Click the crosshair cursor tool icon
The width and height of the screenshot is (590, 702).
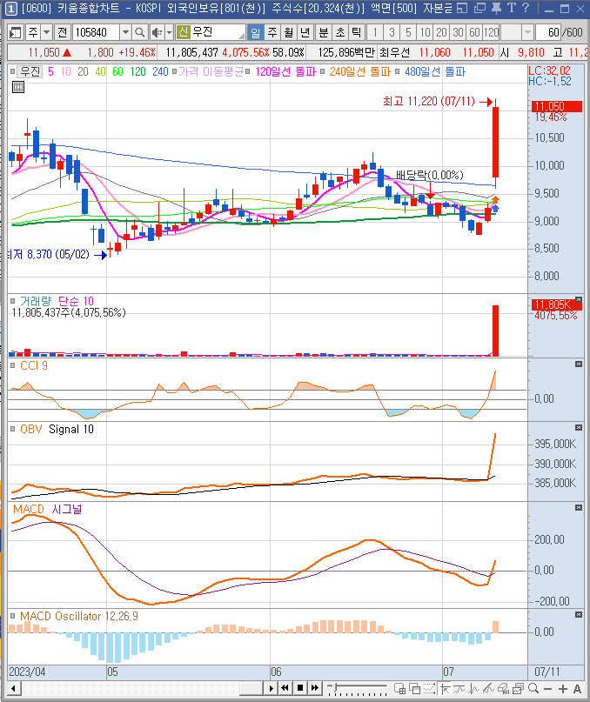(445, 689)
